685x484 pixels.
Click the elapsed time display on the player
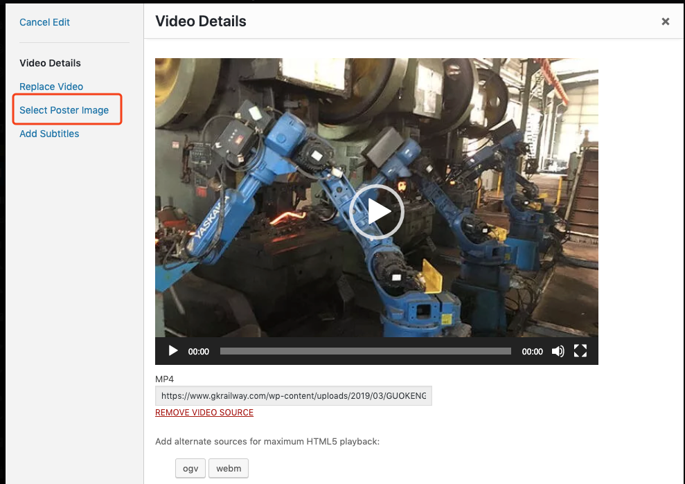tap(198, 351)
